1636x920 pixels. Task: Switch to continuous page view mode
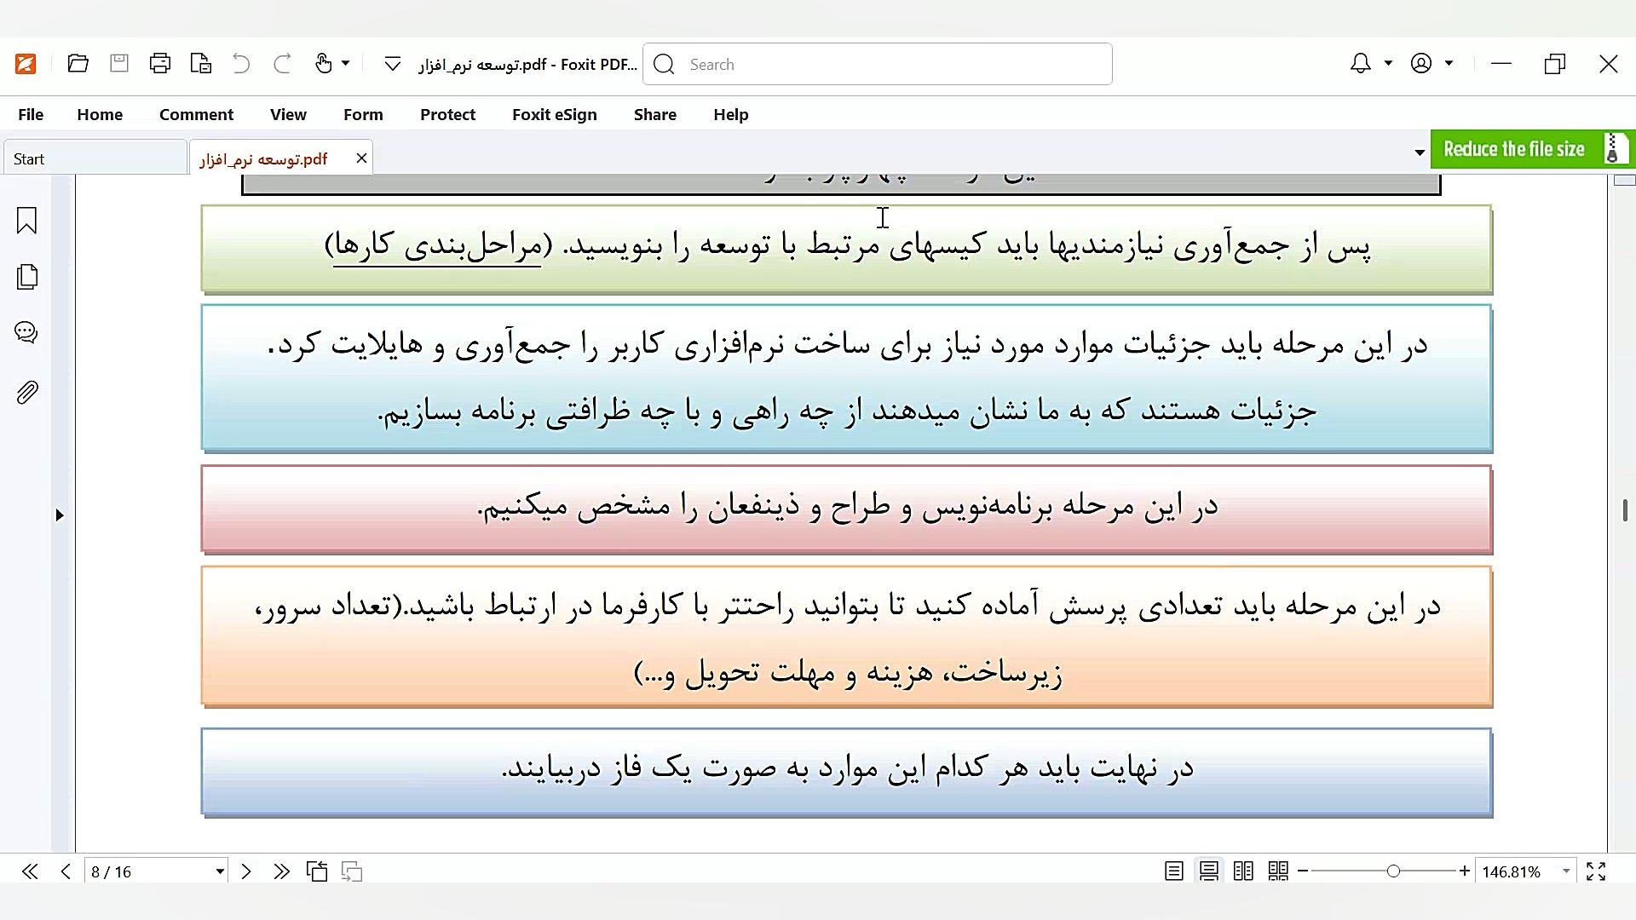(x=1209, y=871)
